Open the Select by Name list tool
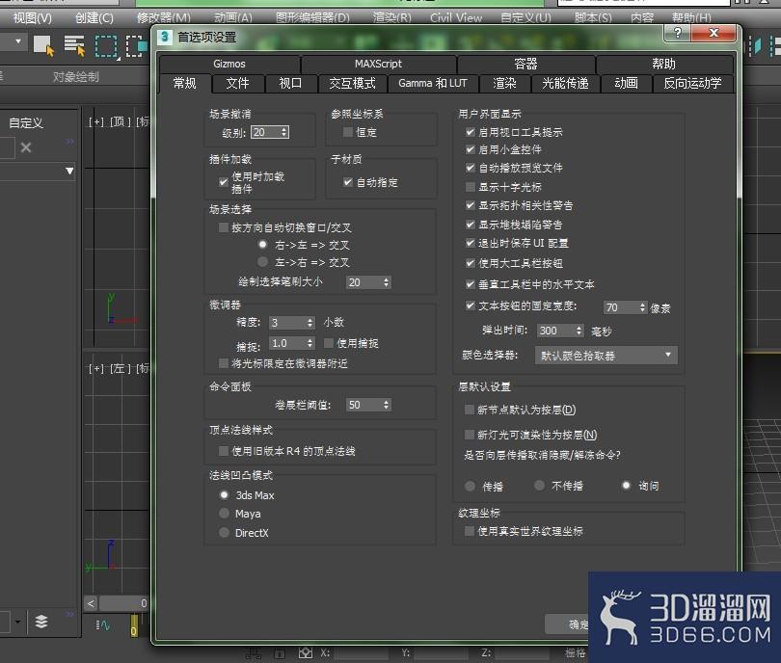This screenshot has width=781, height=663. [74, 46]
